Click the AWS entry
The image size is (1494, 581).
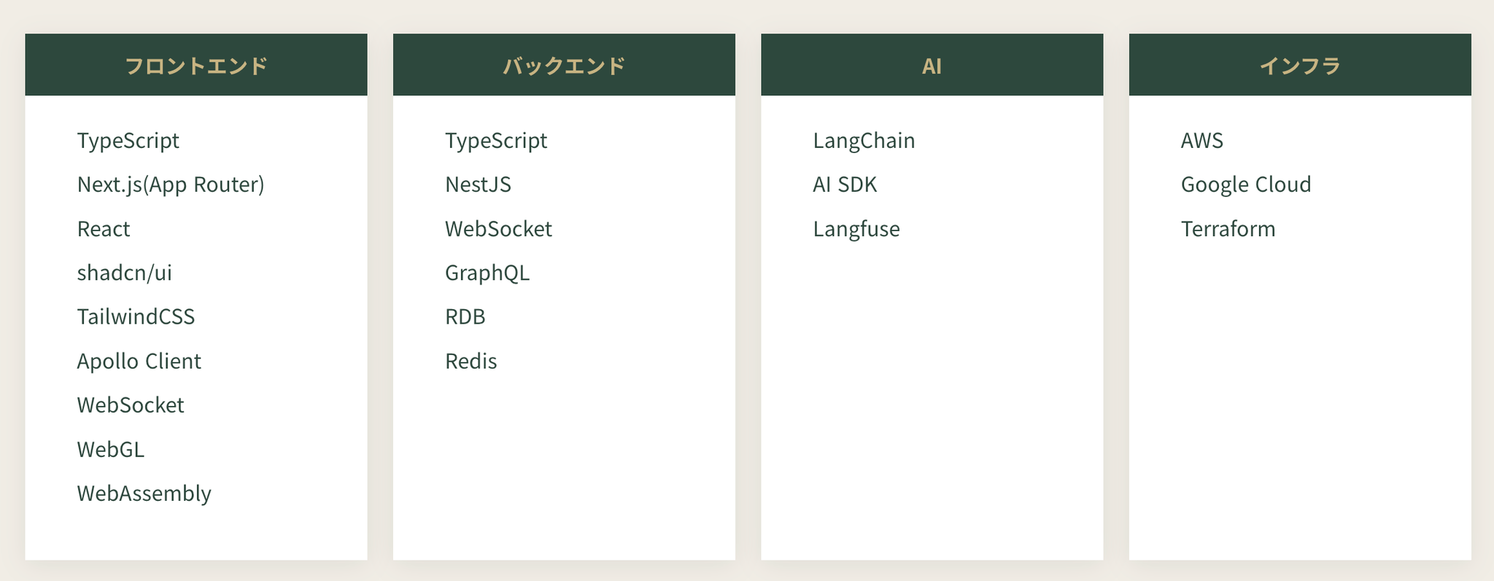coord(1202,140)
